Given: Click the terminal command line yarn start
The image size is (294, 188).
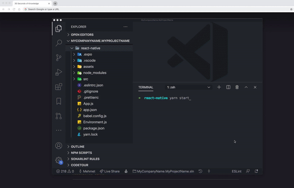Looking at the screenshot, I should [180, 98].
